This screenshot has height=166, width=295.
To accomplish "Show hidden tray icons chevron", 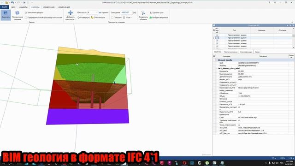I will click(x=266, y=163).
